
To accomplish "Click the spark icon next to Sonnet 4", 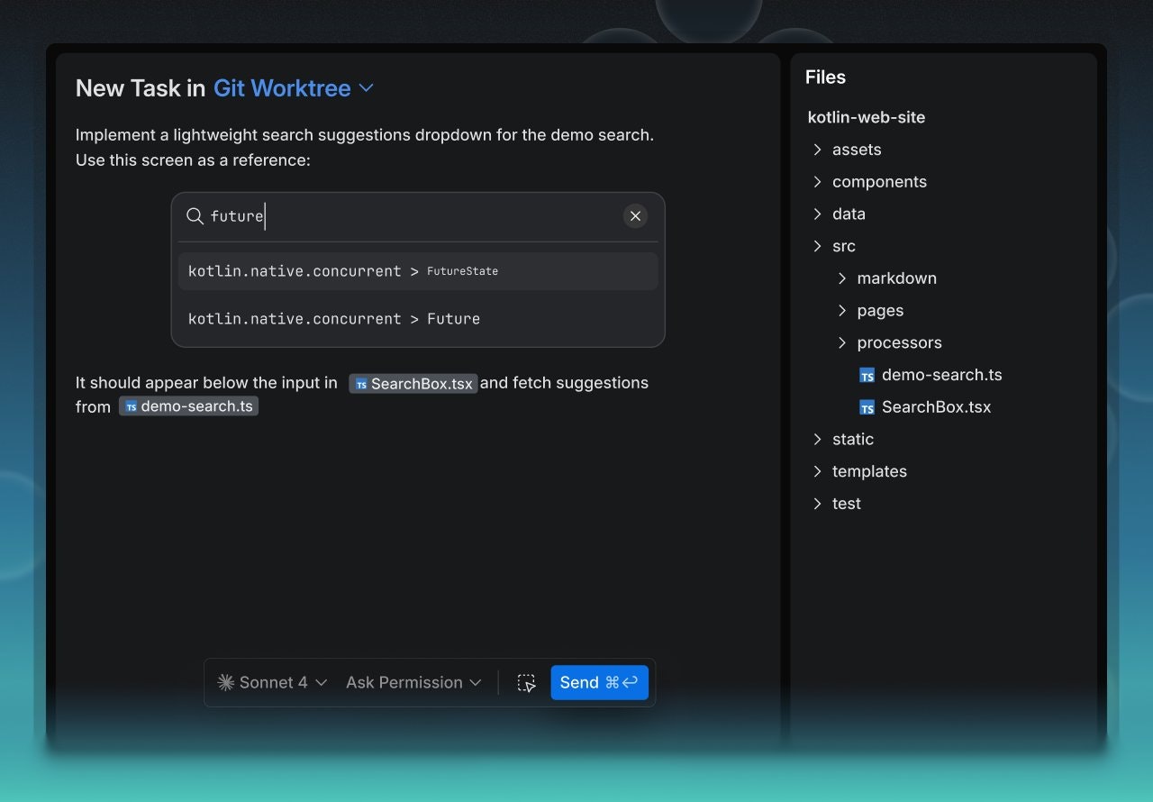I will [x=225, y=682].
